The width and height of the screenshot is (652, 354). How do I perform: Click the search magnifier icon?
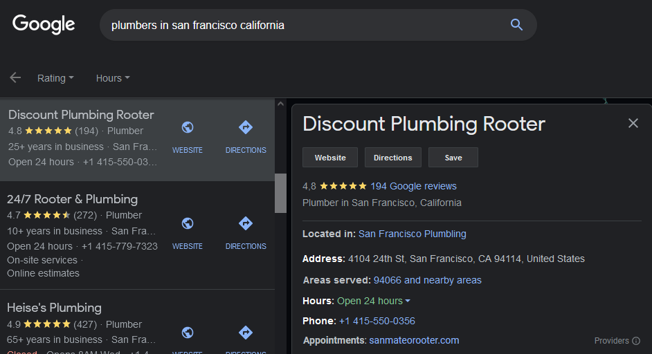tap(516, 25)
